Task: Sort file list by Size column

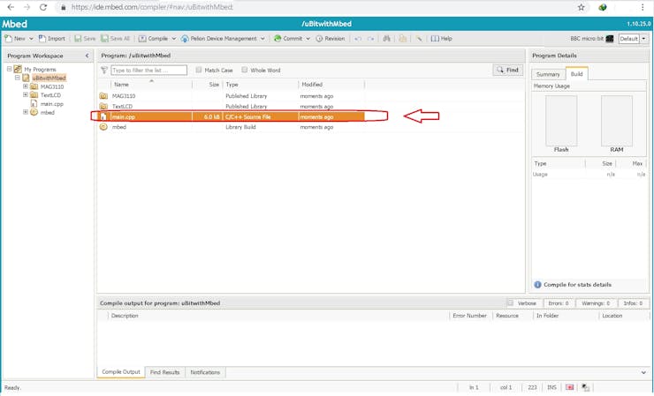Action: coord(208,84)
